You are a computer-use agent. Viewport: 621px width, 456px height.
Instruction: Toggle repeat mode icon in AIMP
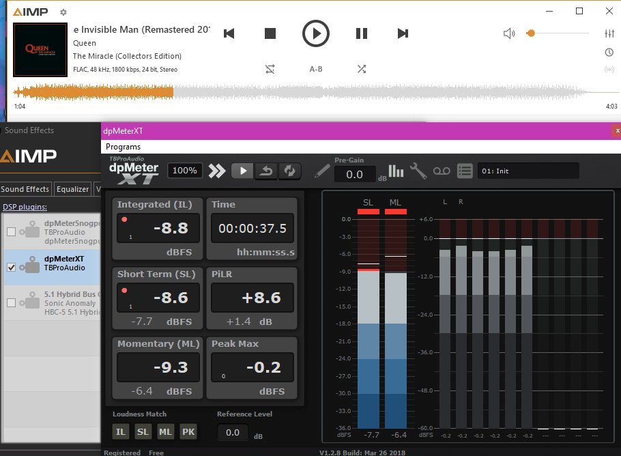[x=270, y=70]
